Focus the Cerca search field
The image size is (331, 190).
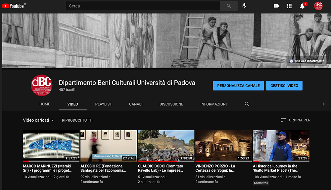point(143,6)
